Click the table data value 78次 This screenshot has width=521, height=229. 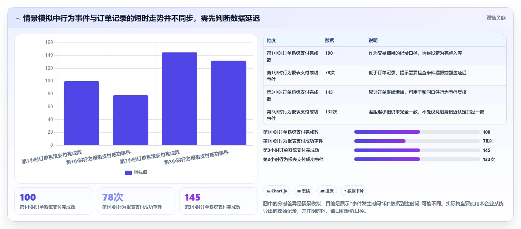click(x=330, y=73)
